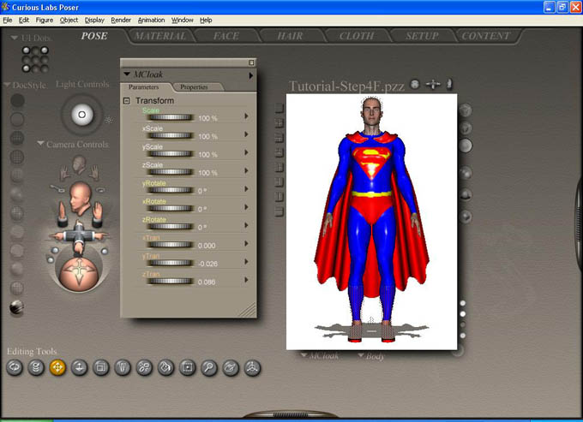Click the crosshair icon after the document title
Viewport: 583px width, 422px height.
pyautogui.click(x=433, y=85)
